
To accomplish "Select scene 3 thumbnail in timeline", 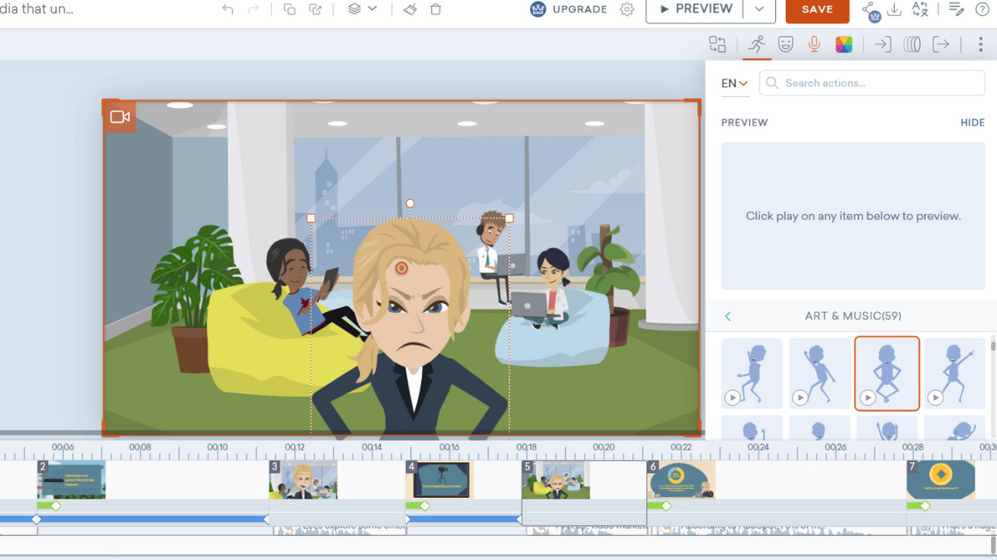I will [x=303, y=480].
